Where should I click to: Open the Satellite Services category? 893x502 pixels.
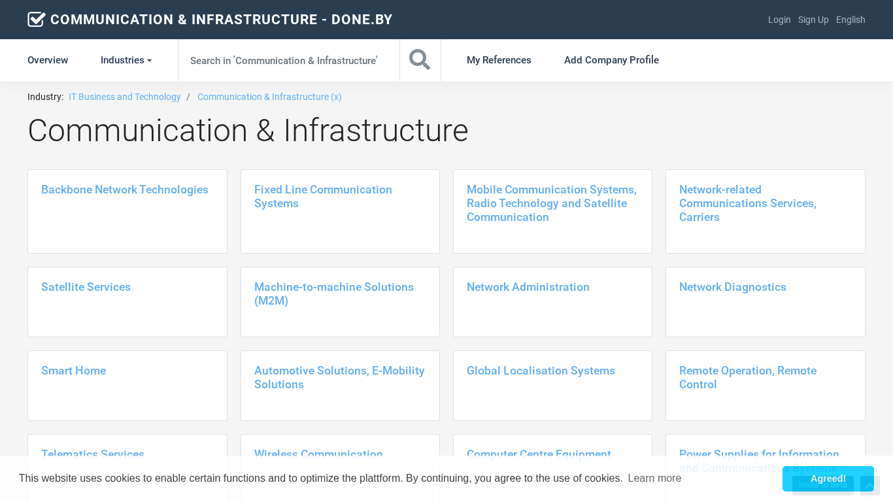click(86, 287)
